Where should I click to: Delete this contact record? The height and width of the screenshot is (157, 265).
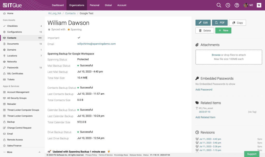[205, 30]
